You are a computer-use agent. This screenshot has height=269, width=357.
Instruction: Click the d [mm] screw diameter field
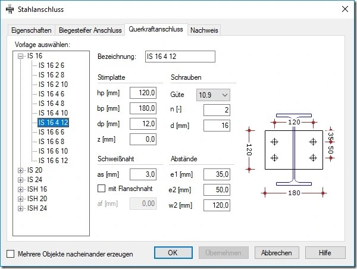point(217,126)
